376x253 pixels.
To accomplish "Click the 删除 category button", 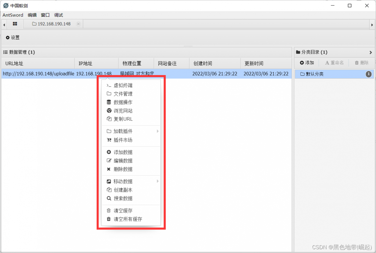I will click(362, 63).
